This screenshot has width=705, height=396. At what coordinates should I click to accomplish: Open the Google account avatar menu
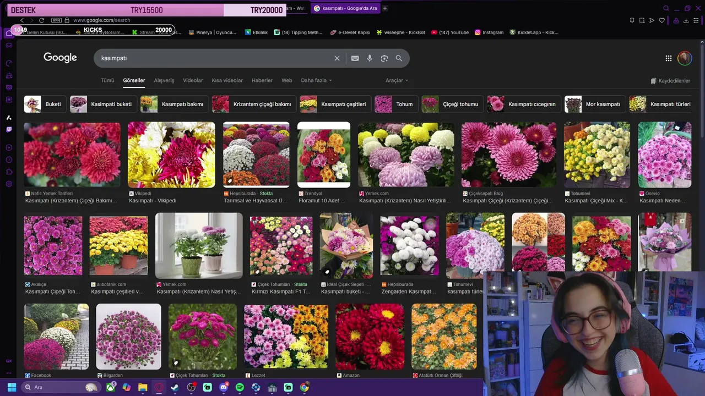(x=685, y=58)
